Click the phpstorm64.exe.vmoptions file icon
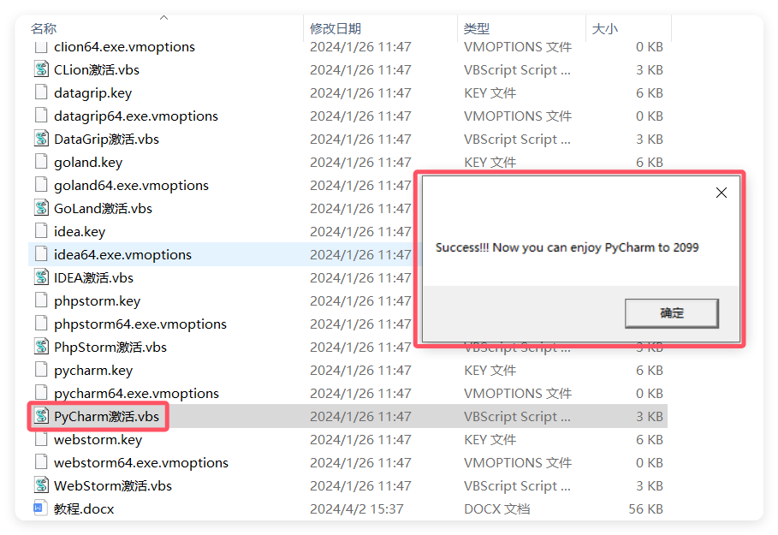 pos(41,323)
